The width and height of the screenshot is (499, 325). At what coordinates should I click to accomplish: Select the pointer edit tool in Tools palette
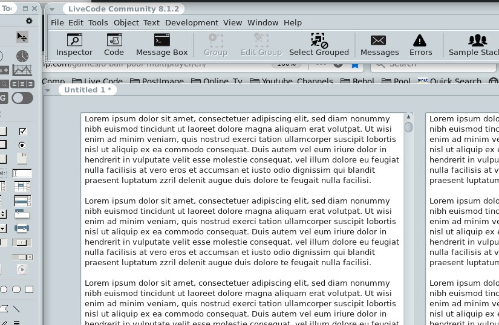(22, 37)
